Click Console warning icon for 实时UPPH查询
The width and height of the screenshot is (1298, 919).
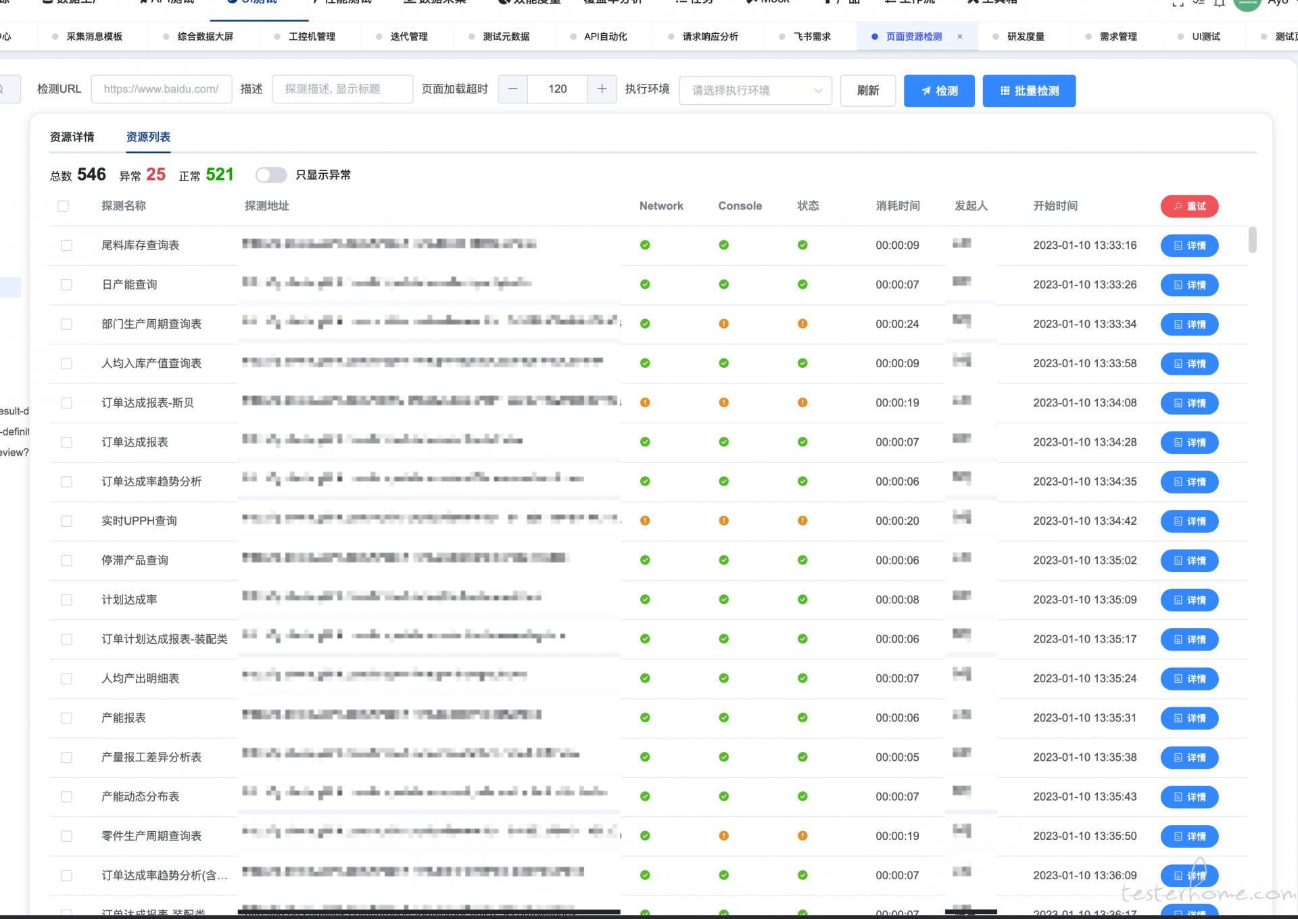(x=724, y=521)
